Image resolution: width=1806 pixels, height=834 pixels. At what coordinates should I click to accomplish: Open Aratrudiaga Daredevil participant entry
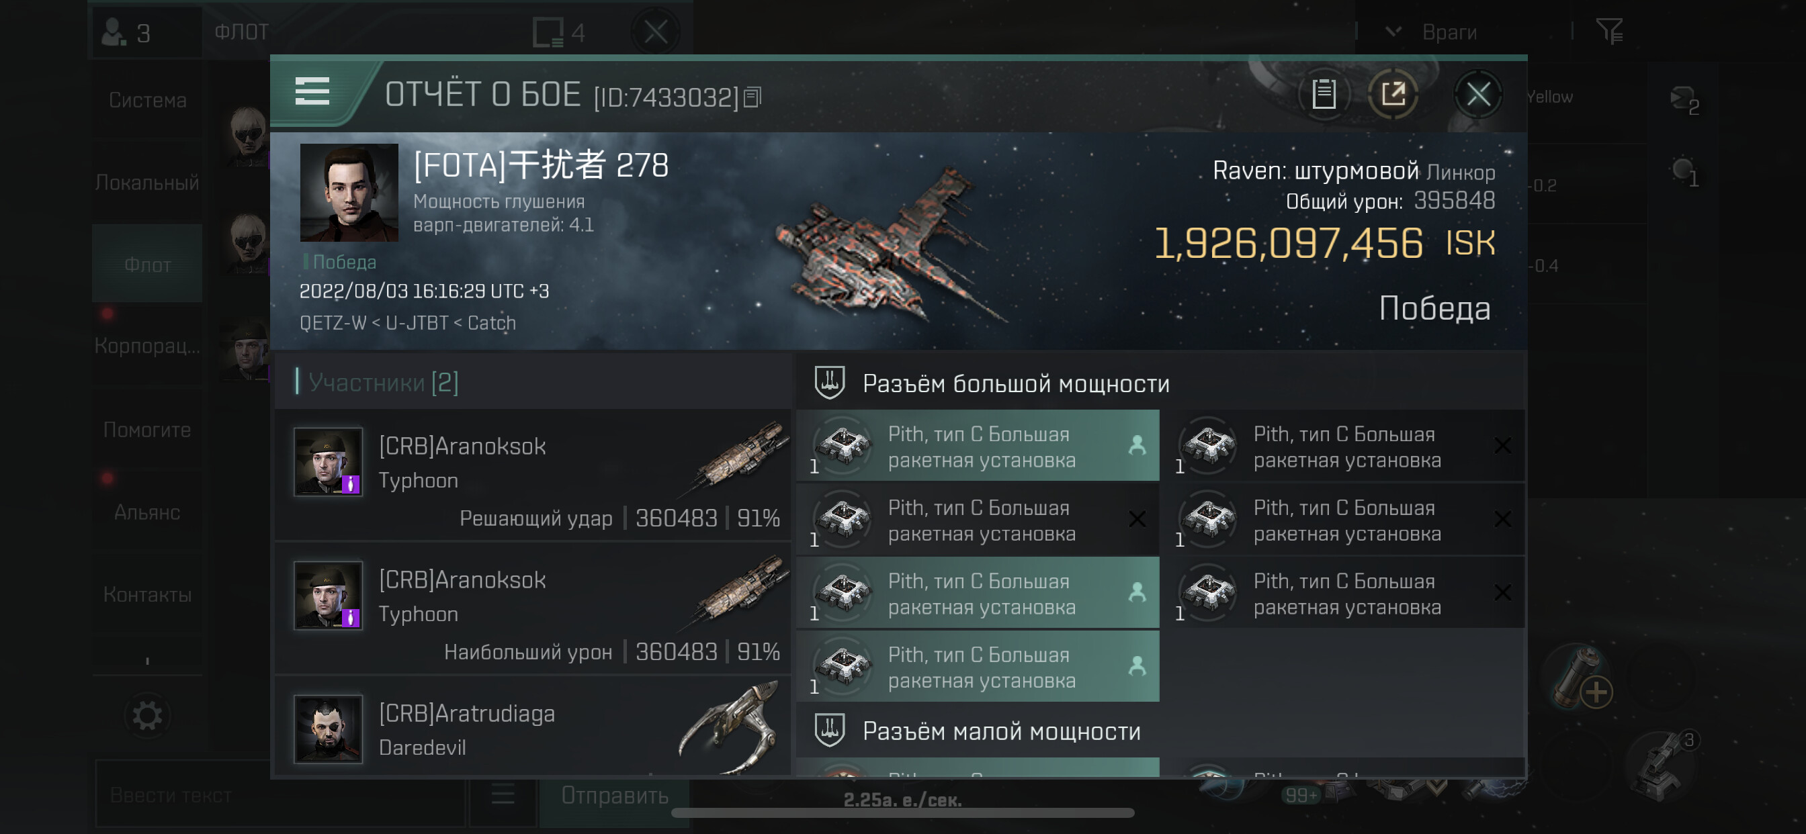pos(533,729)
